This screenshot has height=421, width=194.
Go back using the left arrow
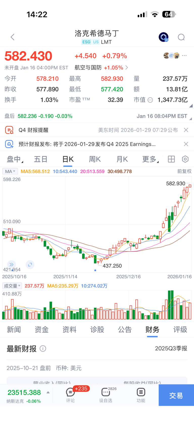12,37
